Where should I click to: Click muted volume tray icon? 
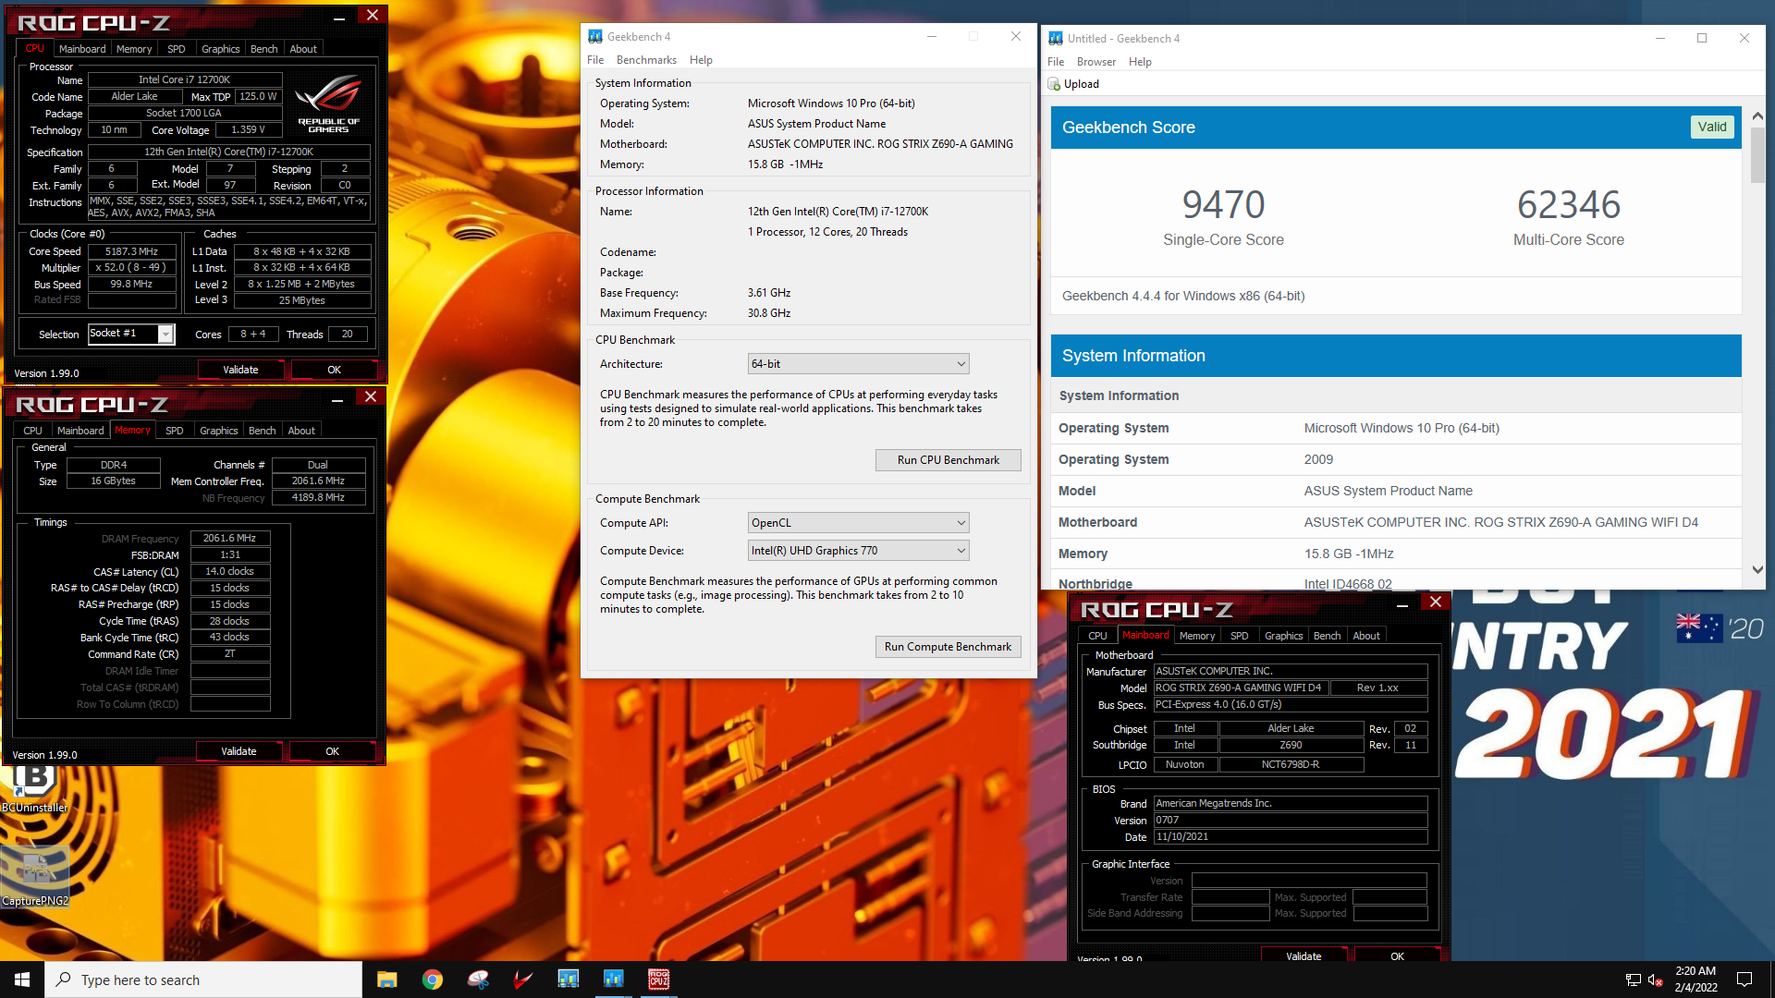click(x=1656, y=980)
